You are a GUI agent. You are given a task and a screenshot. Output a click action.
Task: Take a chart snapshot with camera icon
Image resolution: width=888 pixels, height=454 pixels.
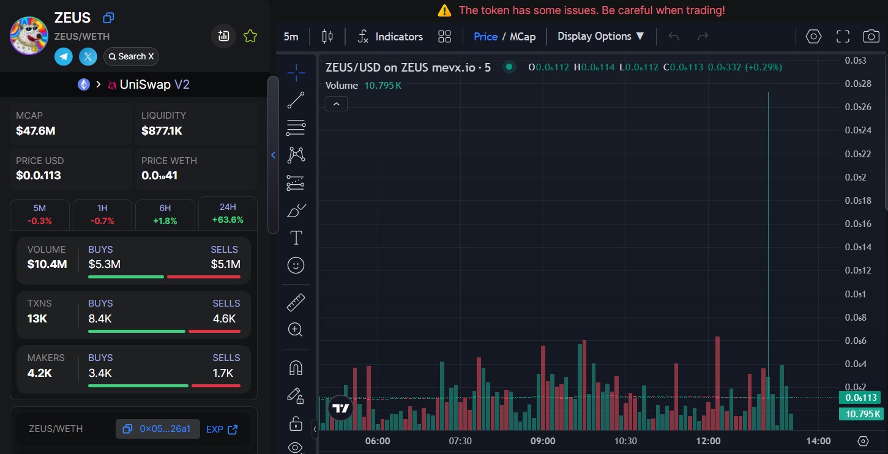tap(871, 37)
